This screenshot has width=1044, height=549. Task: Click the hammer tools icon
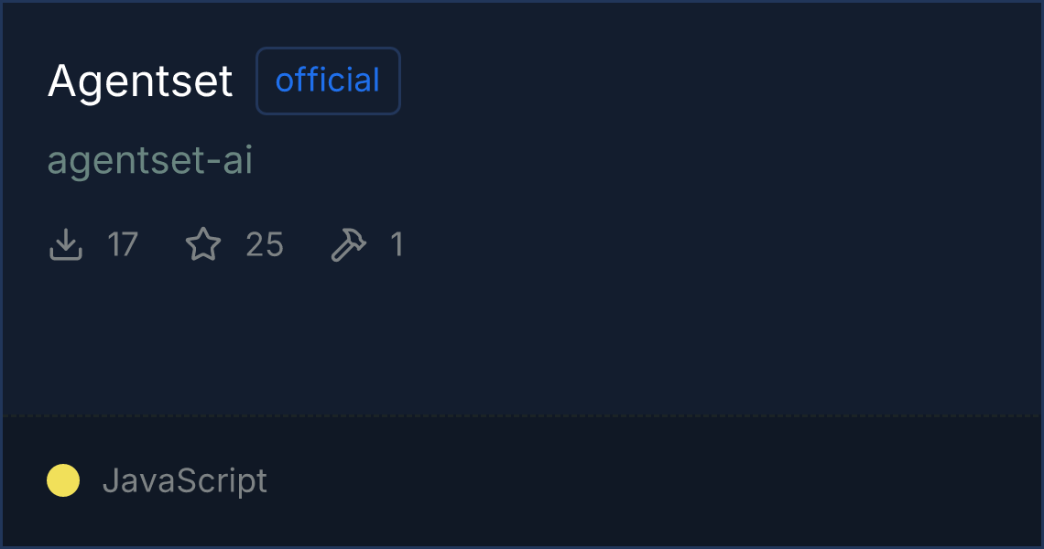pyautogui.click(x=348, y=245)
